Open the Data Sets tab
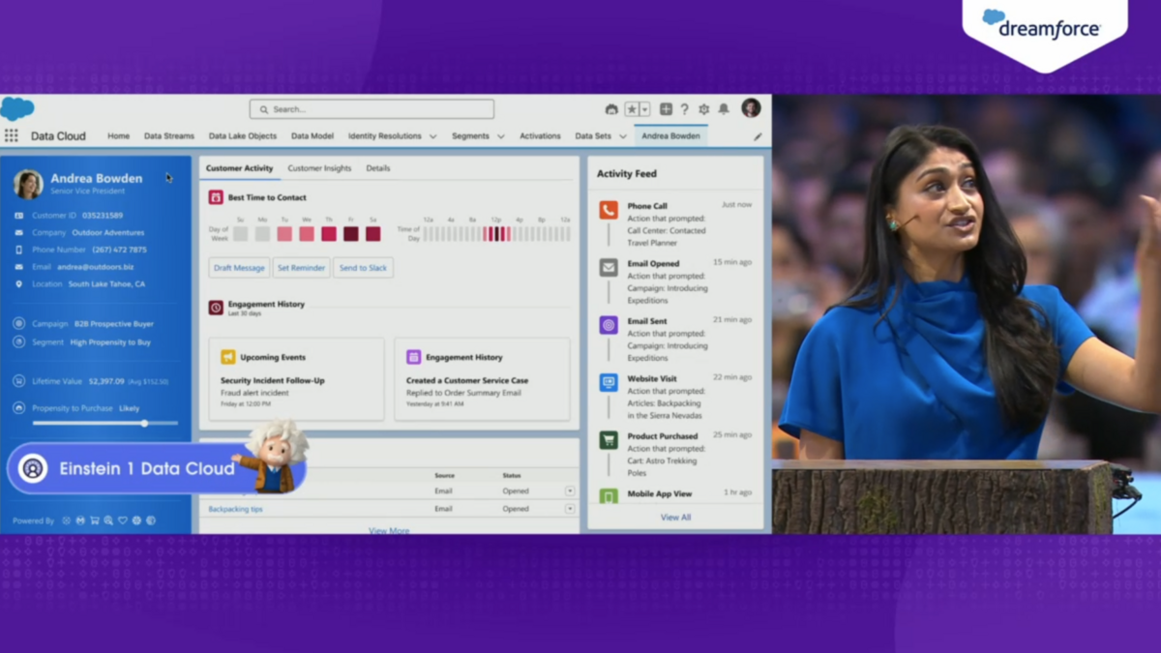The height and width of the screenshot is (653, 1161). pos(593,136)
